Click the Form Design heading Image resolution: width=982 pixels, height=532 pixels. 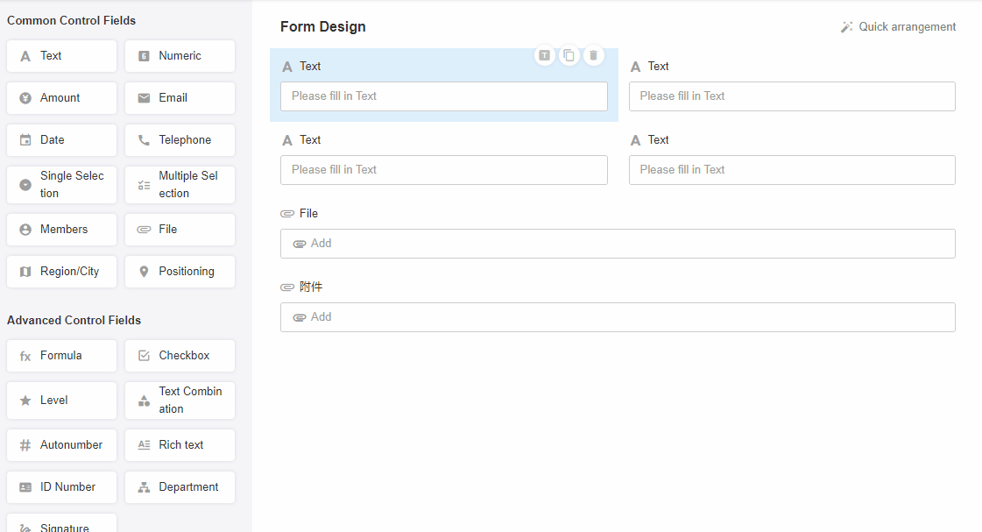(323, 27)
